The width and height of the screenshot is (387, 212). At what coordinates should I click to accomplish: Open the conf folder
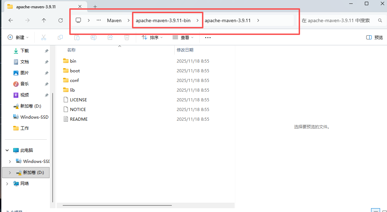pyautogui.click(x=74, y=80)
